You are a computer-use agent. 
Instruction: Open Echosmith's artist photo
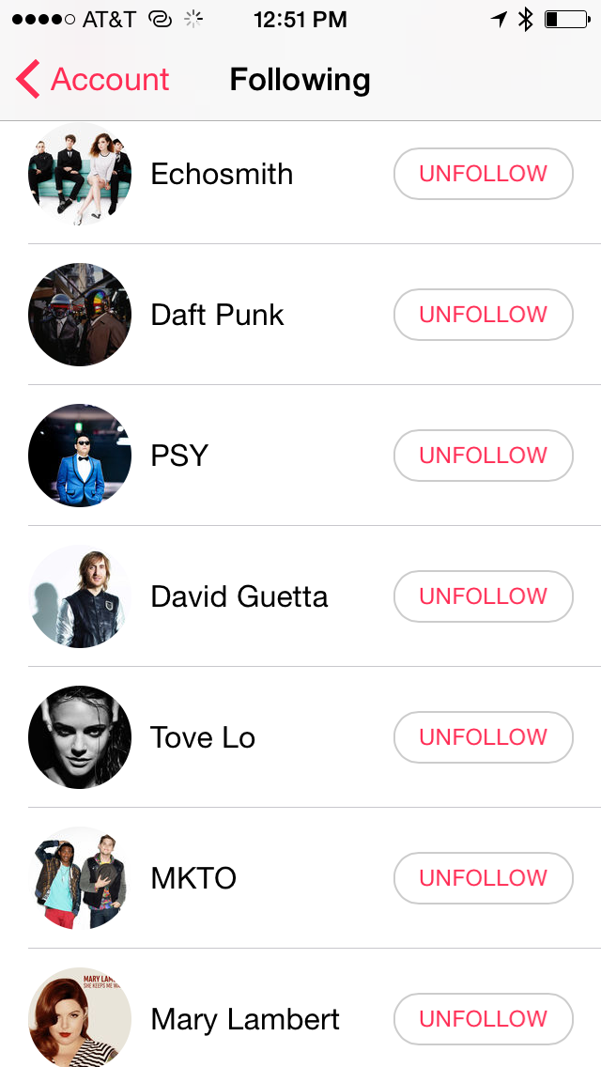(x=80, y=175)
